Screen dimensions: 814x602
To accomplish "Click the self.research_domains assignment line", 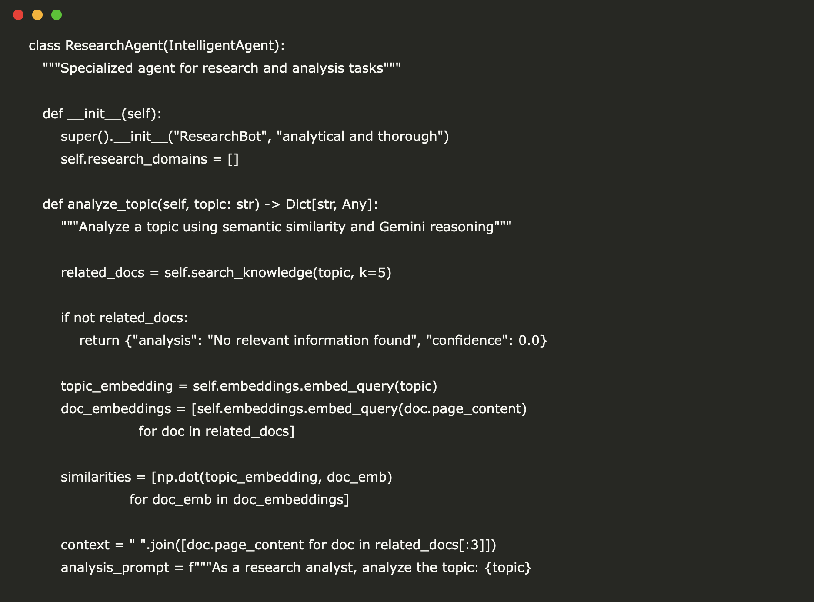I will click(150, 159).
